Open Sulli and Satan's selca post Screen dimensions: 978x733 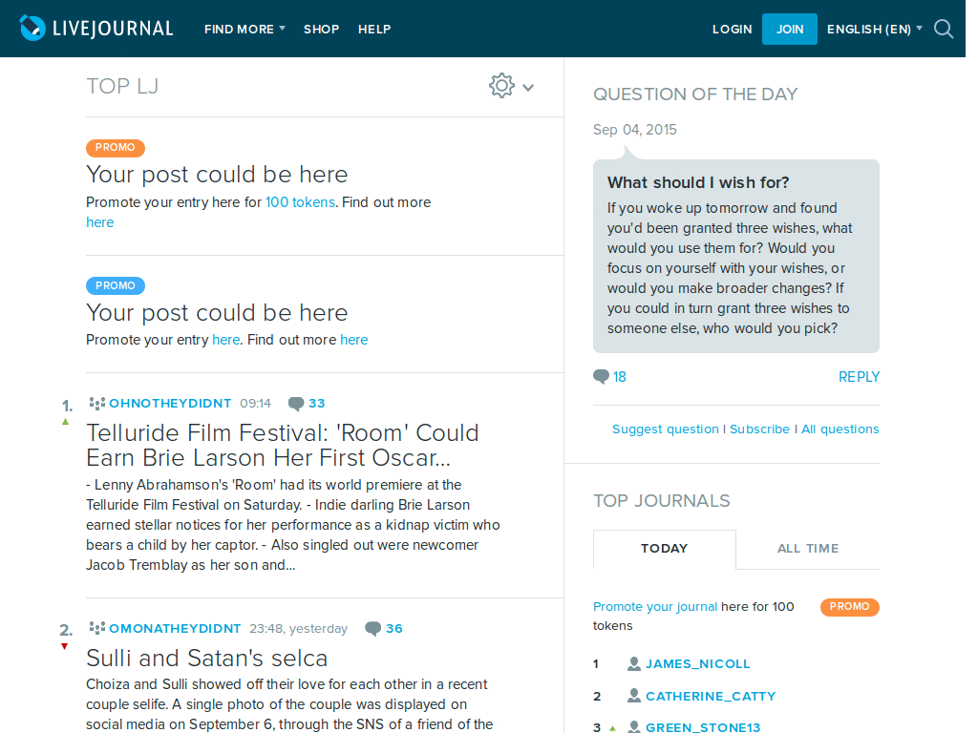coord(206,659)
